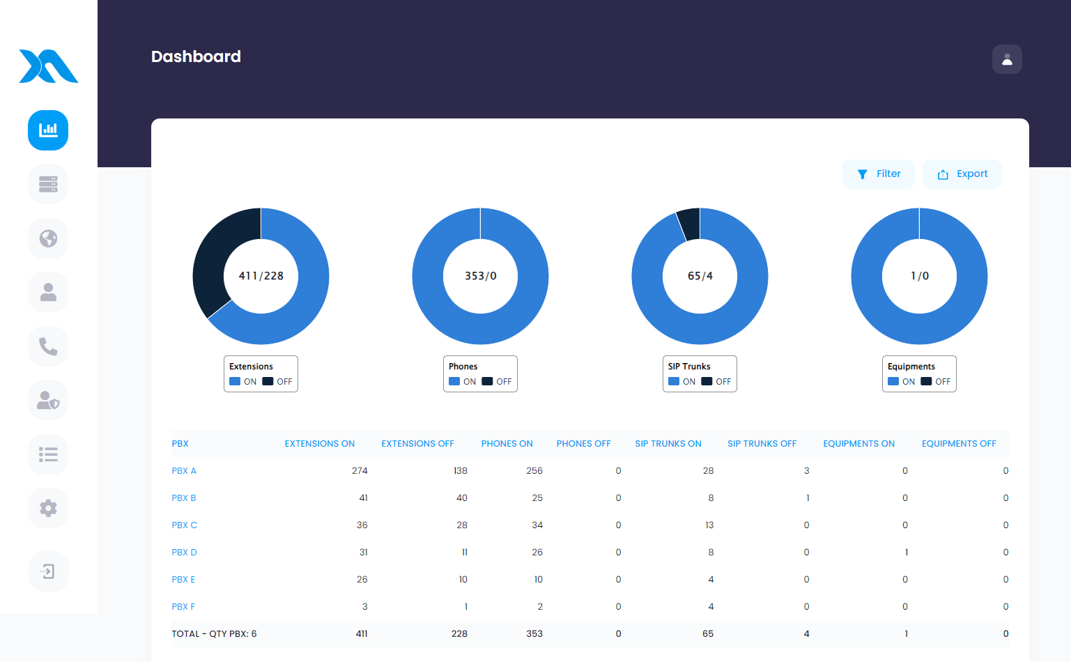
Task: Open the user shield icon in sidebar
Action: pos(48,400)
